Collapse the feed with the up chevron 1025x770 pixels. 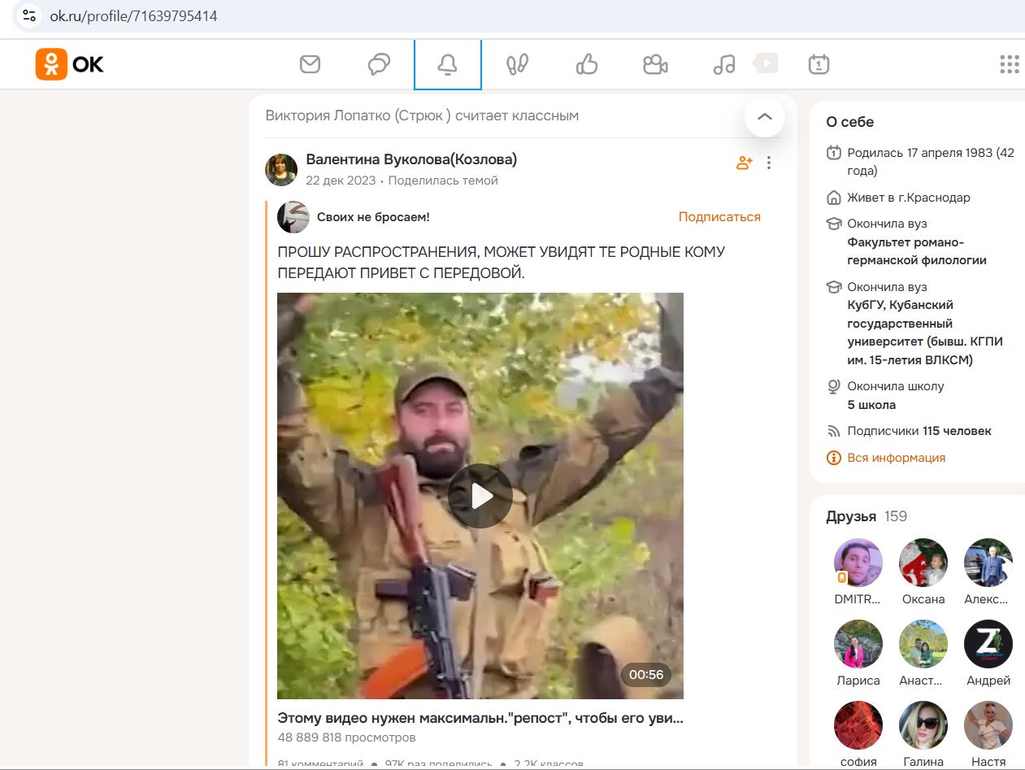[x=764, y=117]
